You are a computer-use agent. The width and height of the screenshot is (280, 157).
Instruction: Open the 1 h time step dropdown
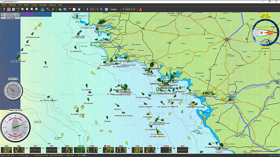(94, 9)
